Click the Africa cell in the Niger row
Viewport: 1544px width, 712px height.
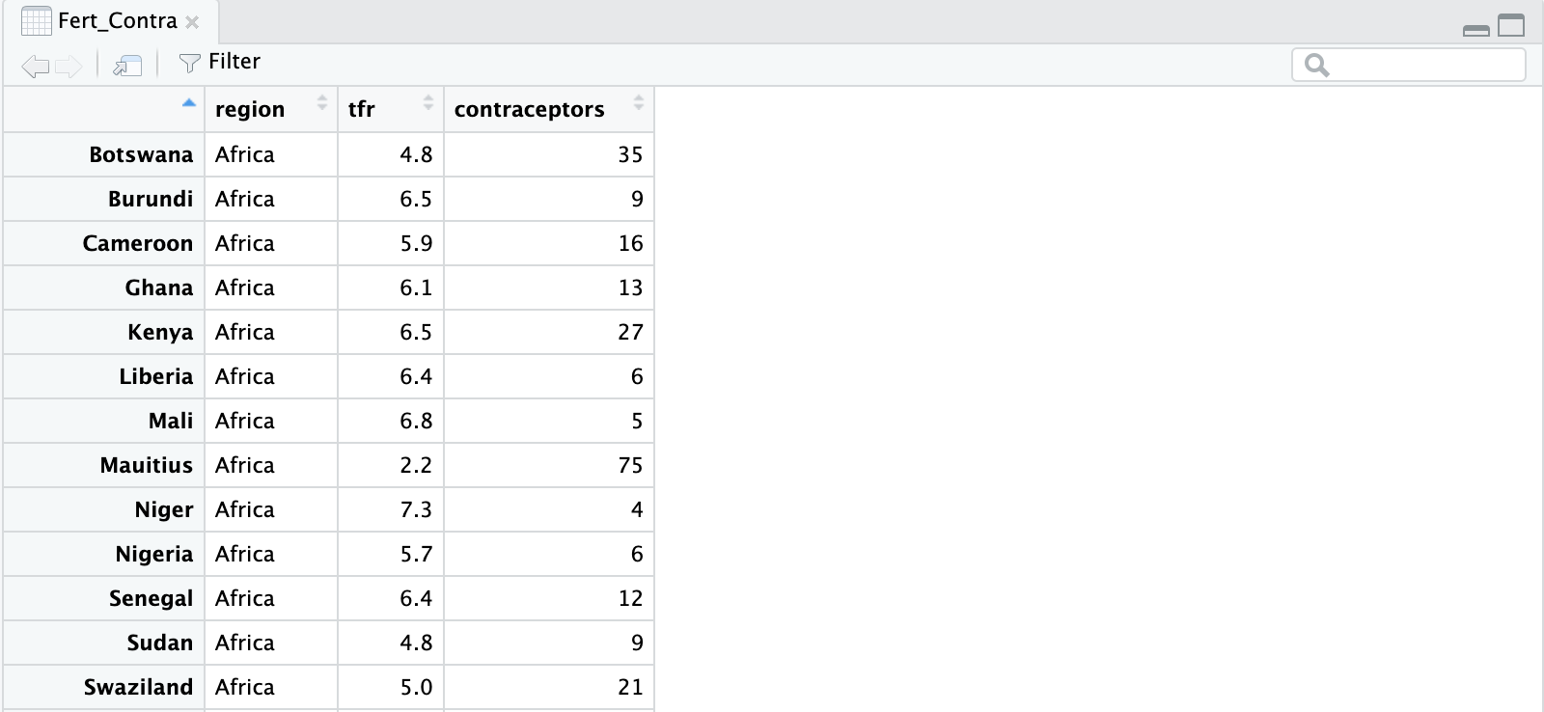click(x=244, y=509)
